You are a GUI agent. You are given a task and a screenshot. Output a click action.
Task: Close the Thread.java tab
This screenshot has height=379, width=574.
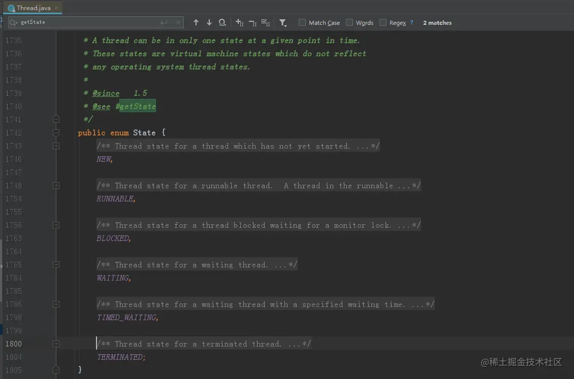click(56, 7)
